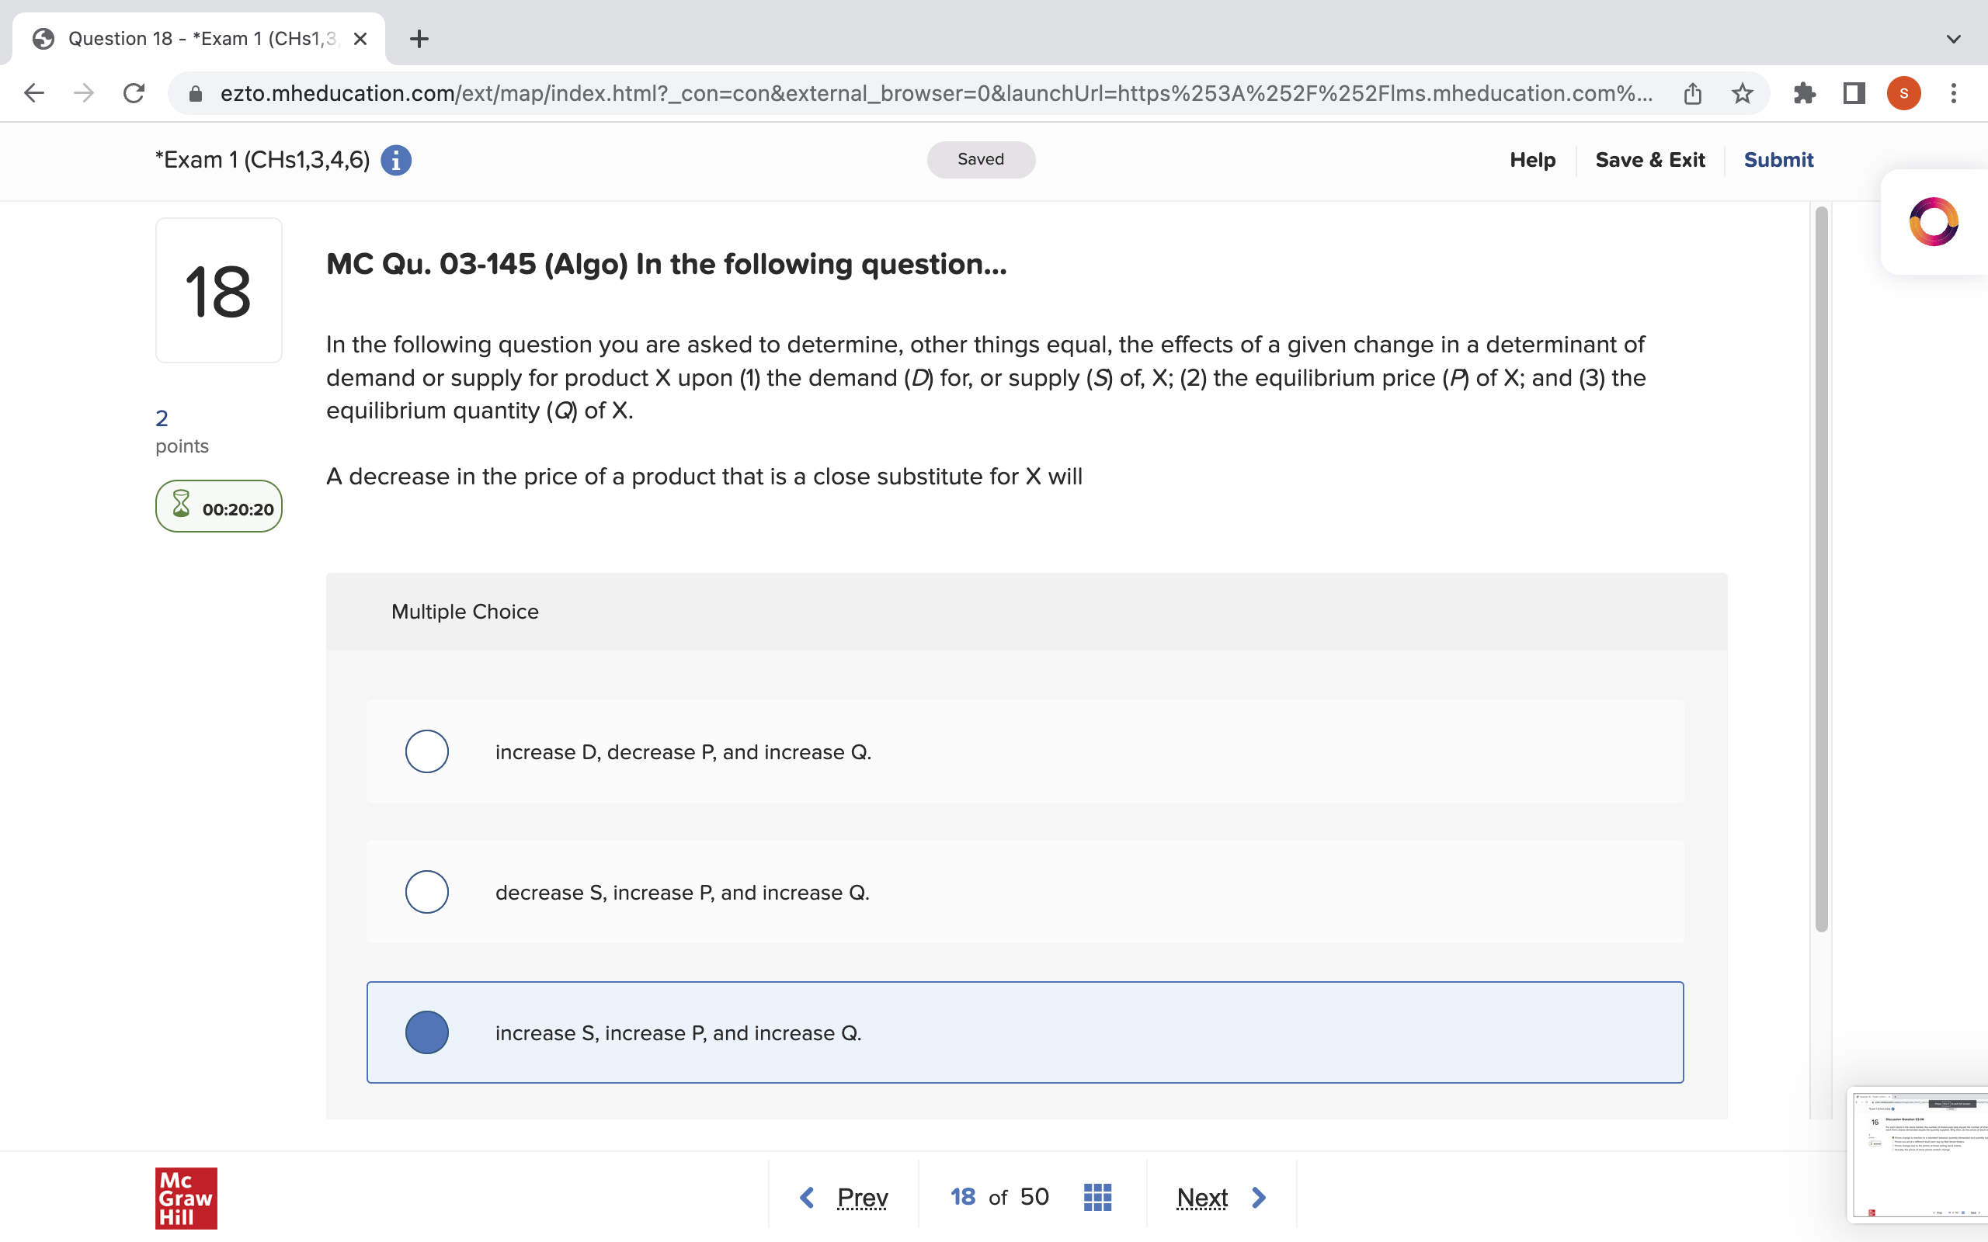Open the Chrome profile avatar menu
Screen dimensions: 1988x1242
point(1903,93)
